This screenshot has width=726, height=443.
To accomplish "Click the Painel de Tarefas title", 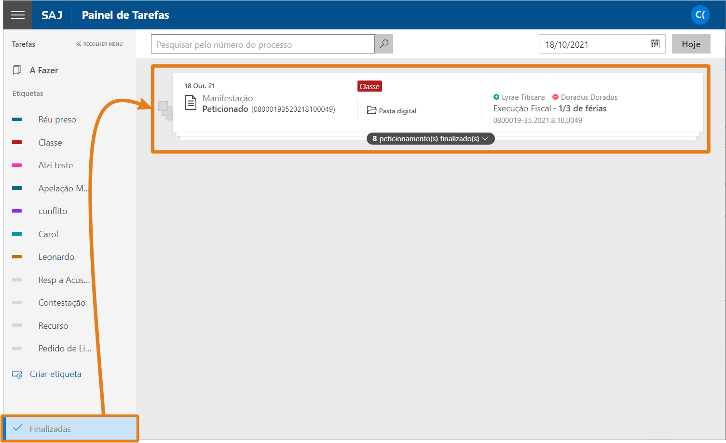I will [x=125, y=15].
